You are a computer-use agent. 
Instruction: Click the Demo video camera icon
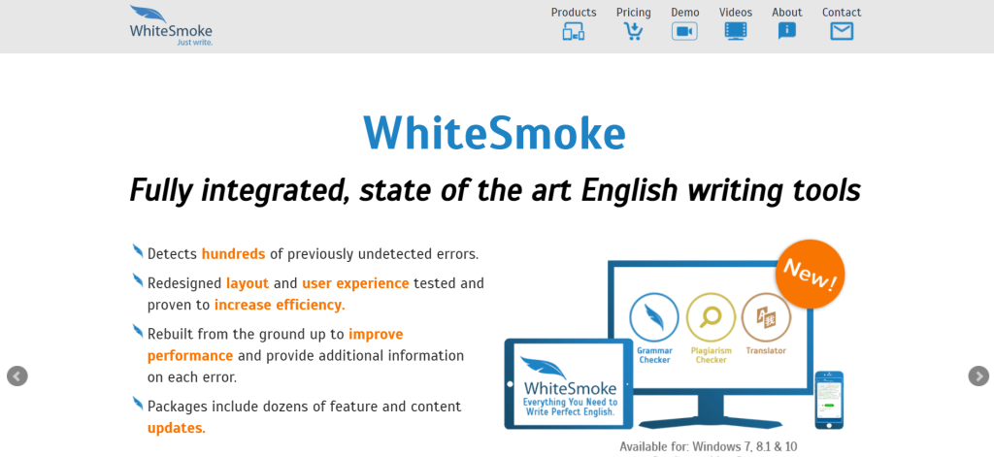(x=684, y=31)
